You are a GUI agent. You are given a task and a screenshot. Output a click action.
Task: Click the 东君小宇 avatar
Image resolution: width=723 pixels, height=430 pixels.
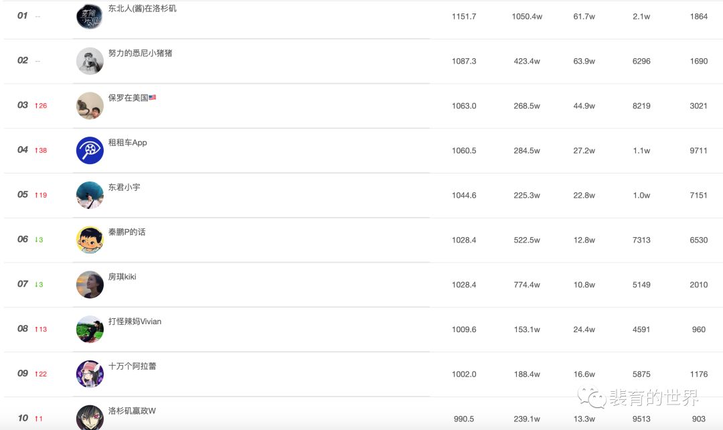[x=90, y=195]
